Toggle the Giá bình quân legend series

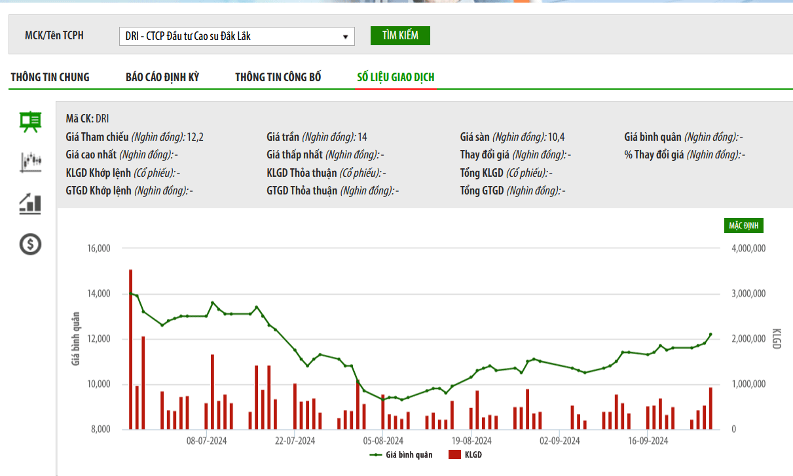click(x=401, y=454)
